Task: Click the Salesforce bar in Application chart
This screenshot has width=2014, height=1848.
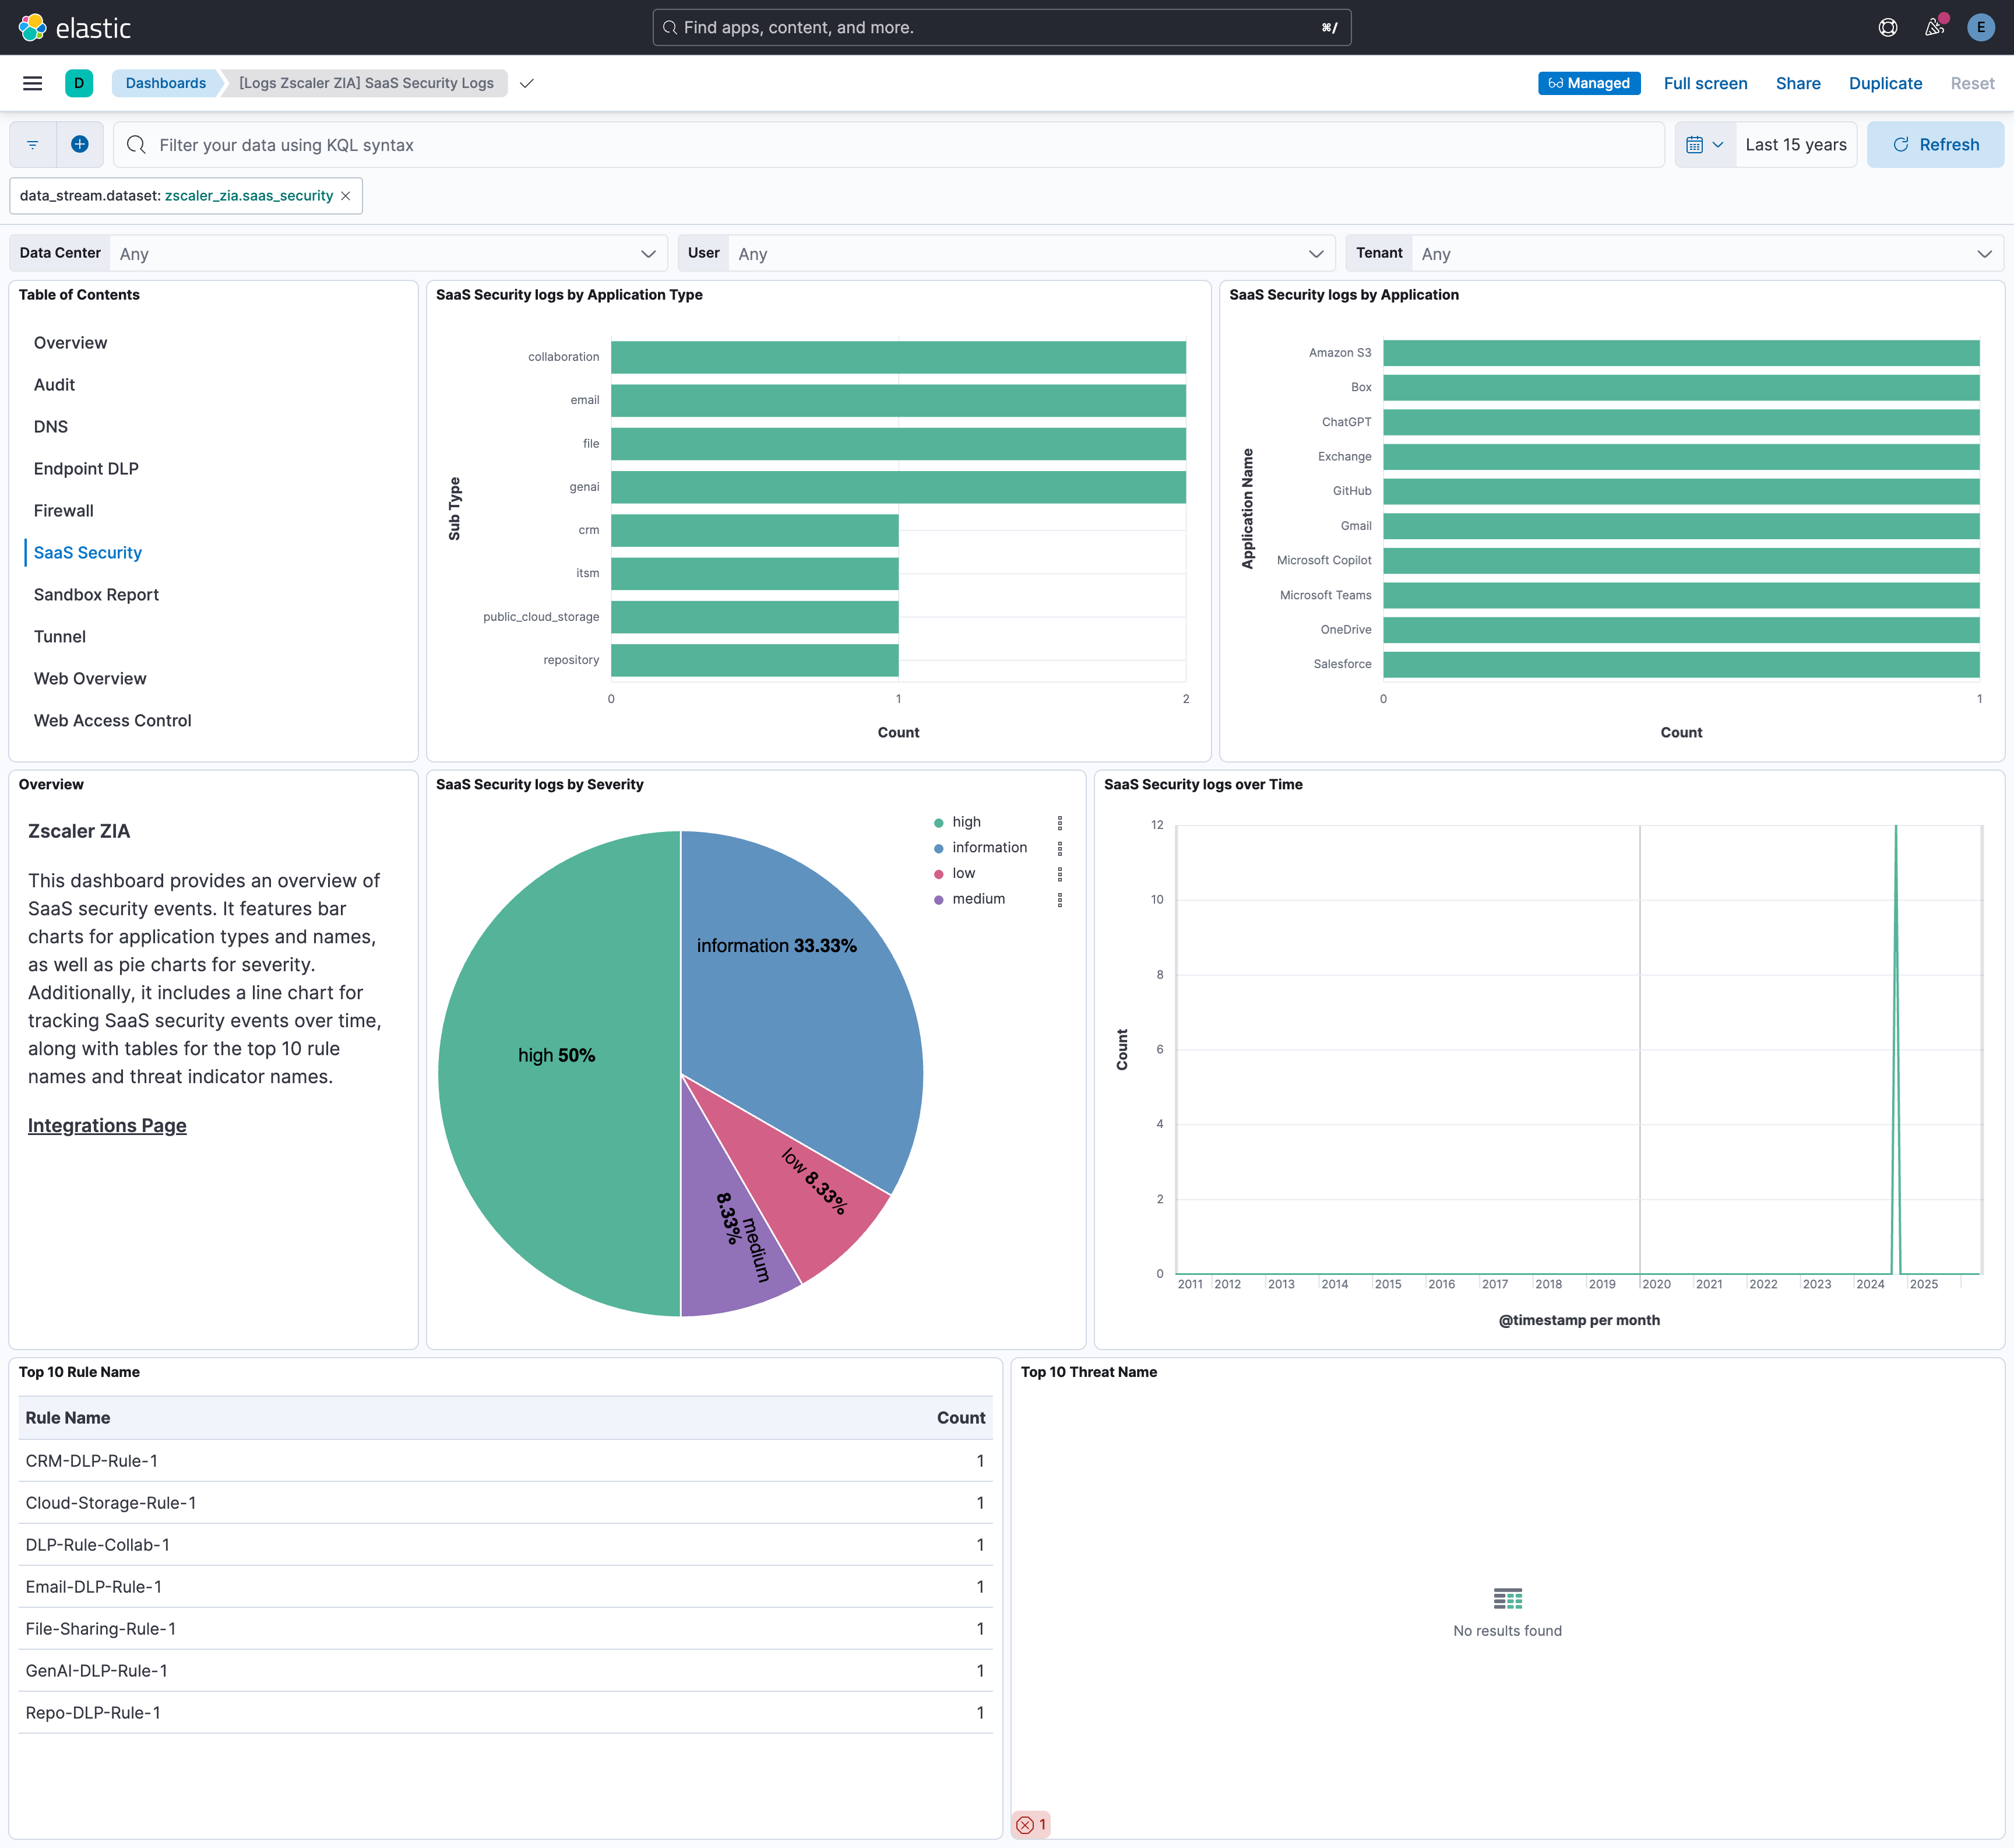Action: (x=1681, y=665)
